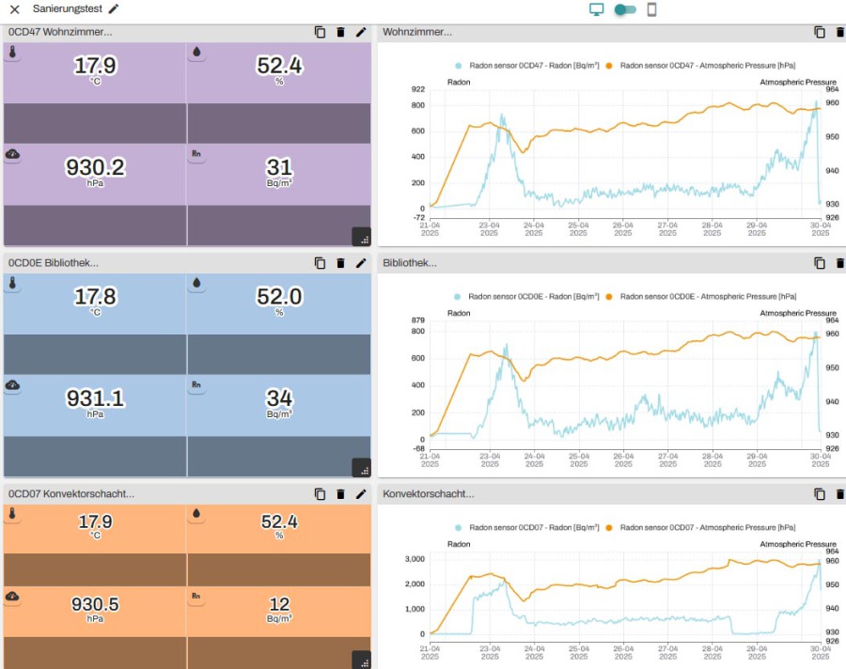Delete the 0CD47 Wohnzimmer widget
The width and height of the screenshot is (846, 669).
pos(340,32)
